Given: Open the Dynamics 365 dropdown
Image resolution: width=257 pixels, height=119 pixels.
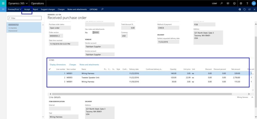Looking at the screenshot, I should [18, 3].
